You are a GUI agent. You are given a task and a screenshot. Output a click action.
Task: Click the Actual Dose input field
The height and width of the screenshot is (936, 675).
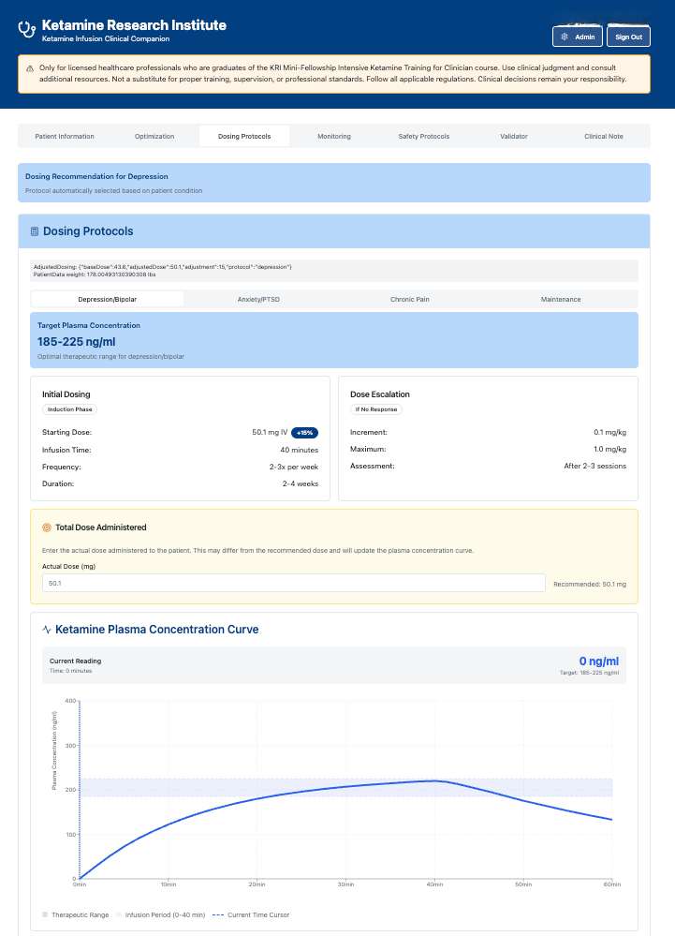(293, 584)
